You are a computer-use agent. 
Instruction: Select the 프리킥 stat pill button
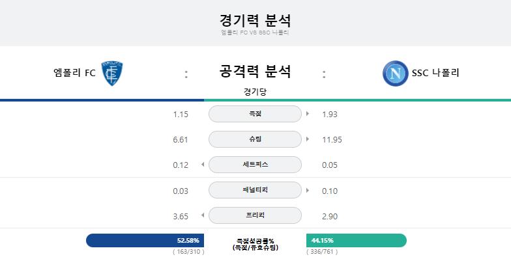(x=255, y=215)
